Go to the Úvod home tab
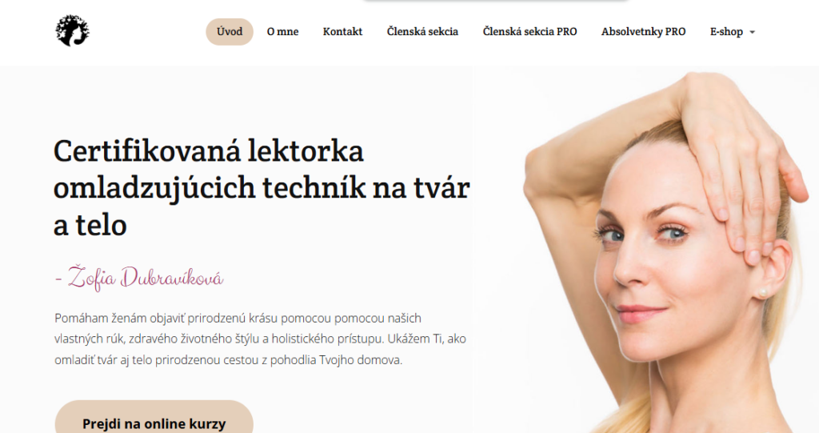 click(230, 32)
